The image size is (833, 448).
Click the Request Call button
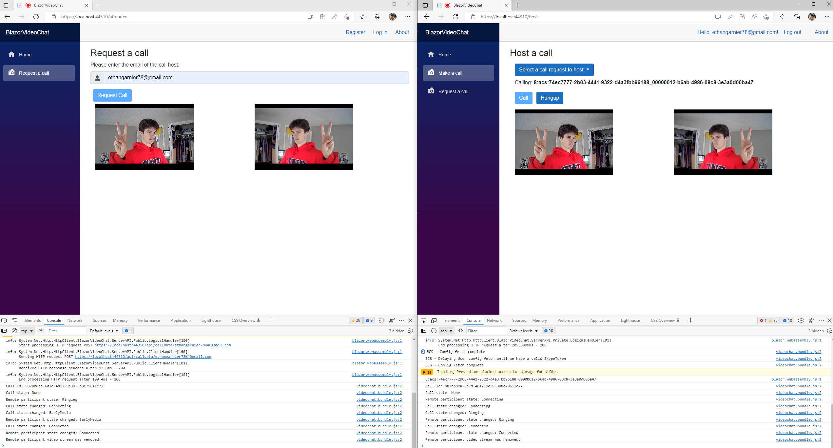click(x=112, y=95)
